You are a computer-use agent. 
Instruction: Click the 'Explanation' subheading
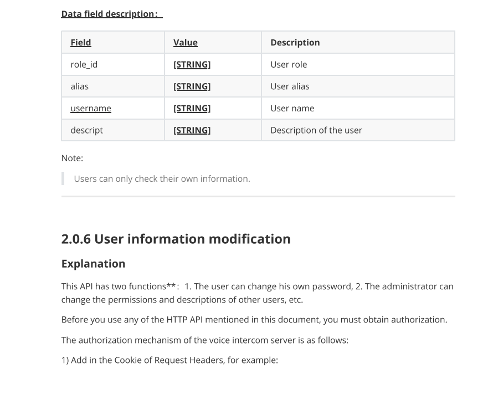pos(94,264)
